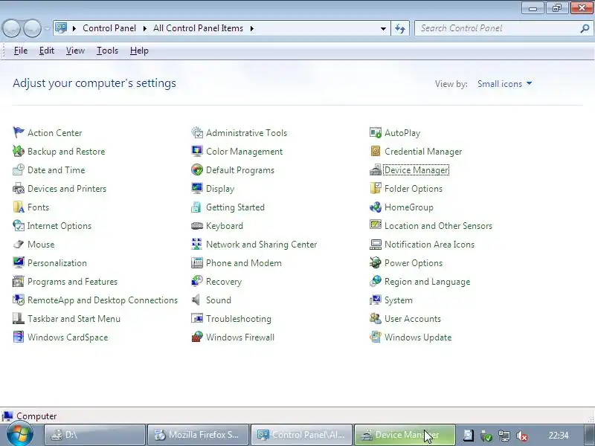The height and width of the screenshot is (446, 595).
Task: Click the Sound speaker icon
Action: [196, 300]
